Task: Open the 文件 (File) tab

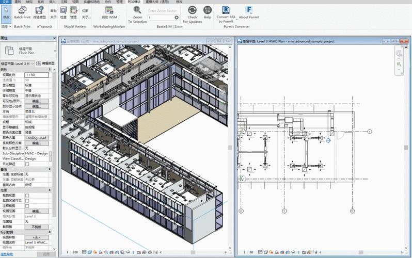Action: pyautogui.click(x=6, y=2)
